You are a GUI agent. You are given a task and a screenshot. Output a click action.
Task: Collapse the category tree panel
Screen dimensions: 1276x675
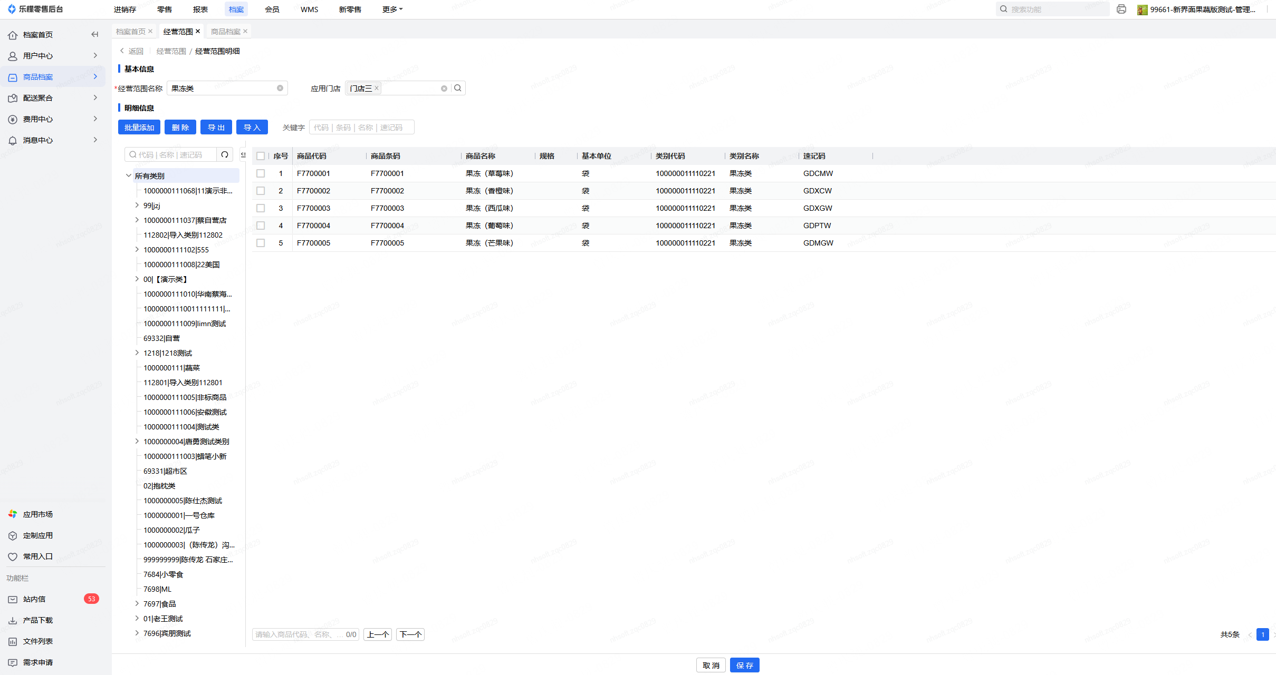click(x=243, y=154)
